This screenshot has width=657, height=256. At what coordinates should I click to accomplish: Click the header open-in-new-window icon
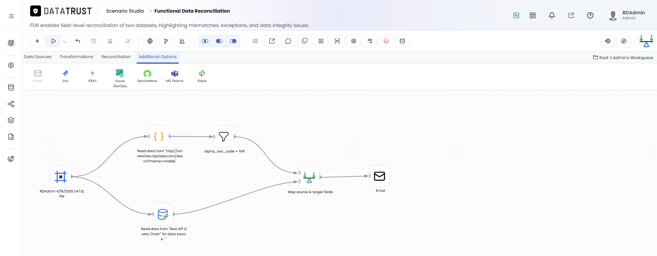coord(571,15)
